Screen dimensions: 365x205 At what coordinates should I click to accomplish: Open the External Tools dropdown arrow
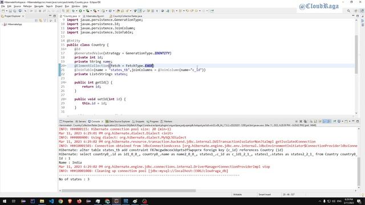(98, 11)
